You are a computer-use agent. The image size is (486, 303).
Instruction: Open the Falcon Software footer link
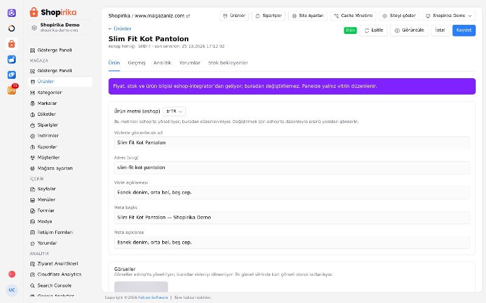pos(153,298)
